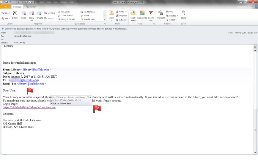The width and height of the screenshot is (258, 161).
Task: Find text in this message
Action: pyautogui.click(x=170, y=11)
